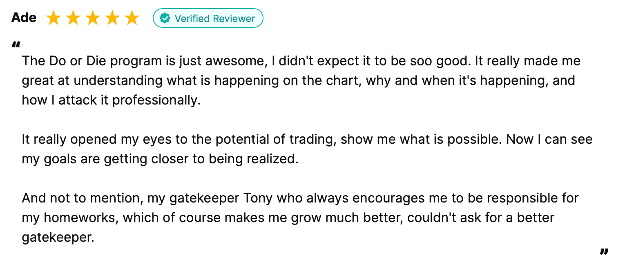The height and width of the screenshot is (267, 625).
Task: Click the Verified Reviewer badge label
Action: click(214, 18)
